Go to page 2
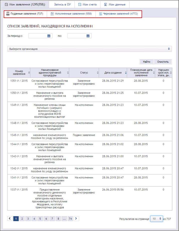 (x=22, y=219)
